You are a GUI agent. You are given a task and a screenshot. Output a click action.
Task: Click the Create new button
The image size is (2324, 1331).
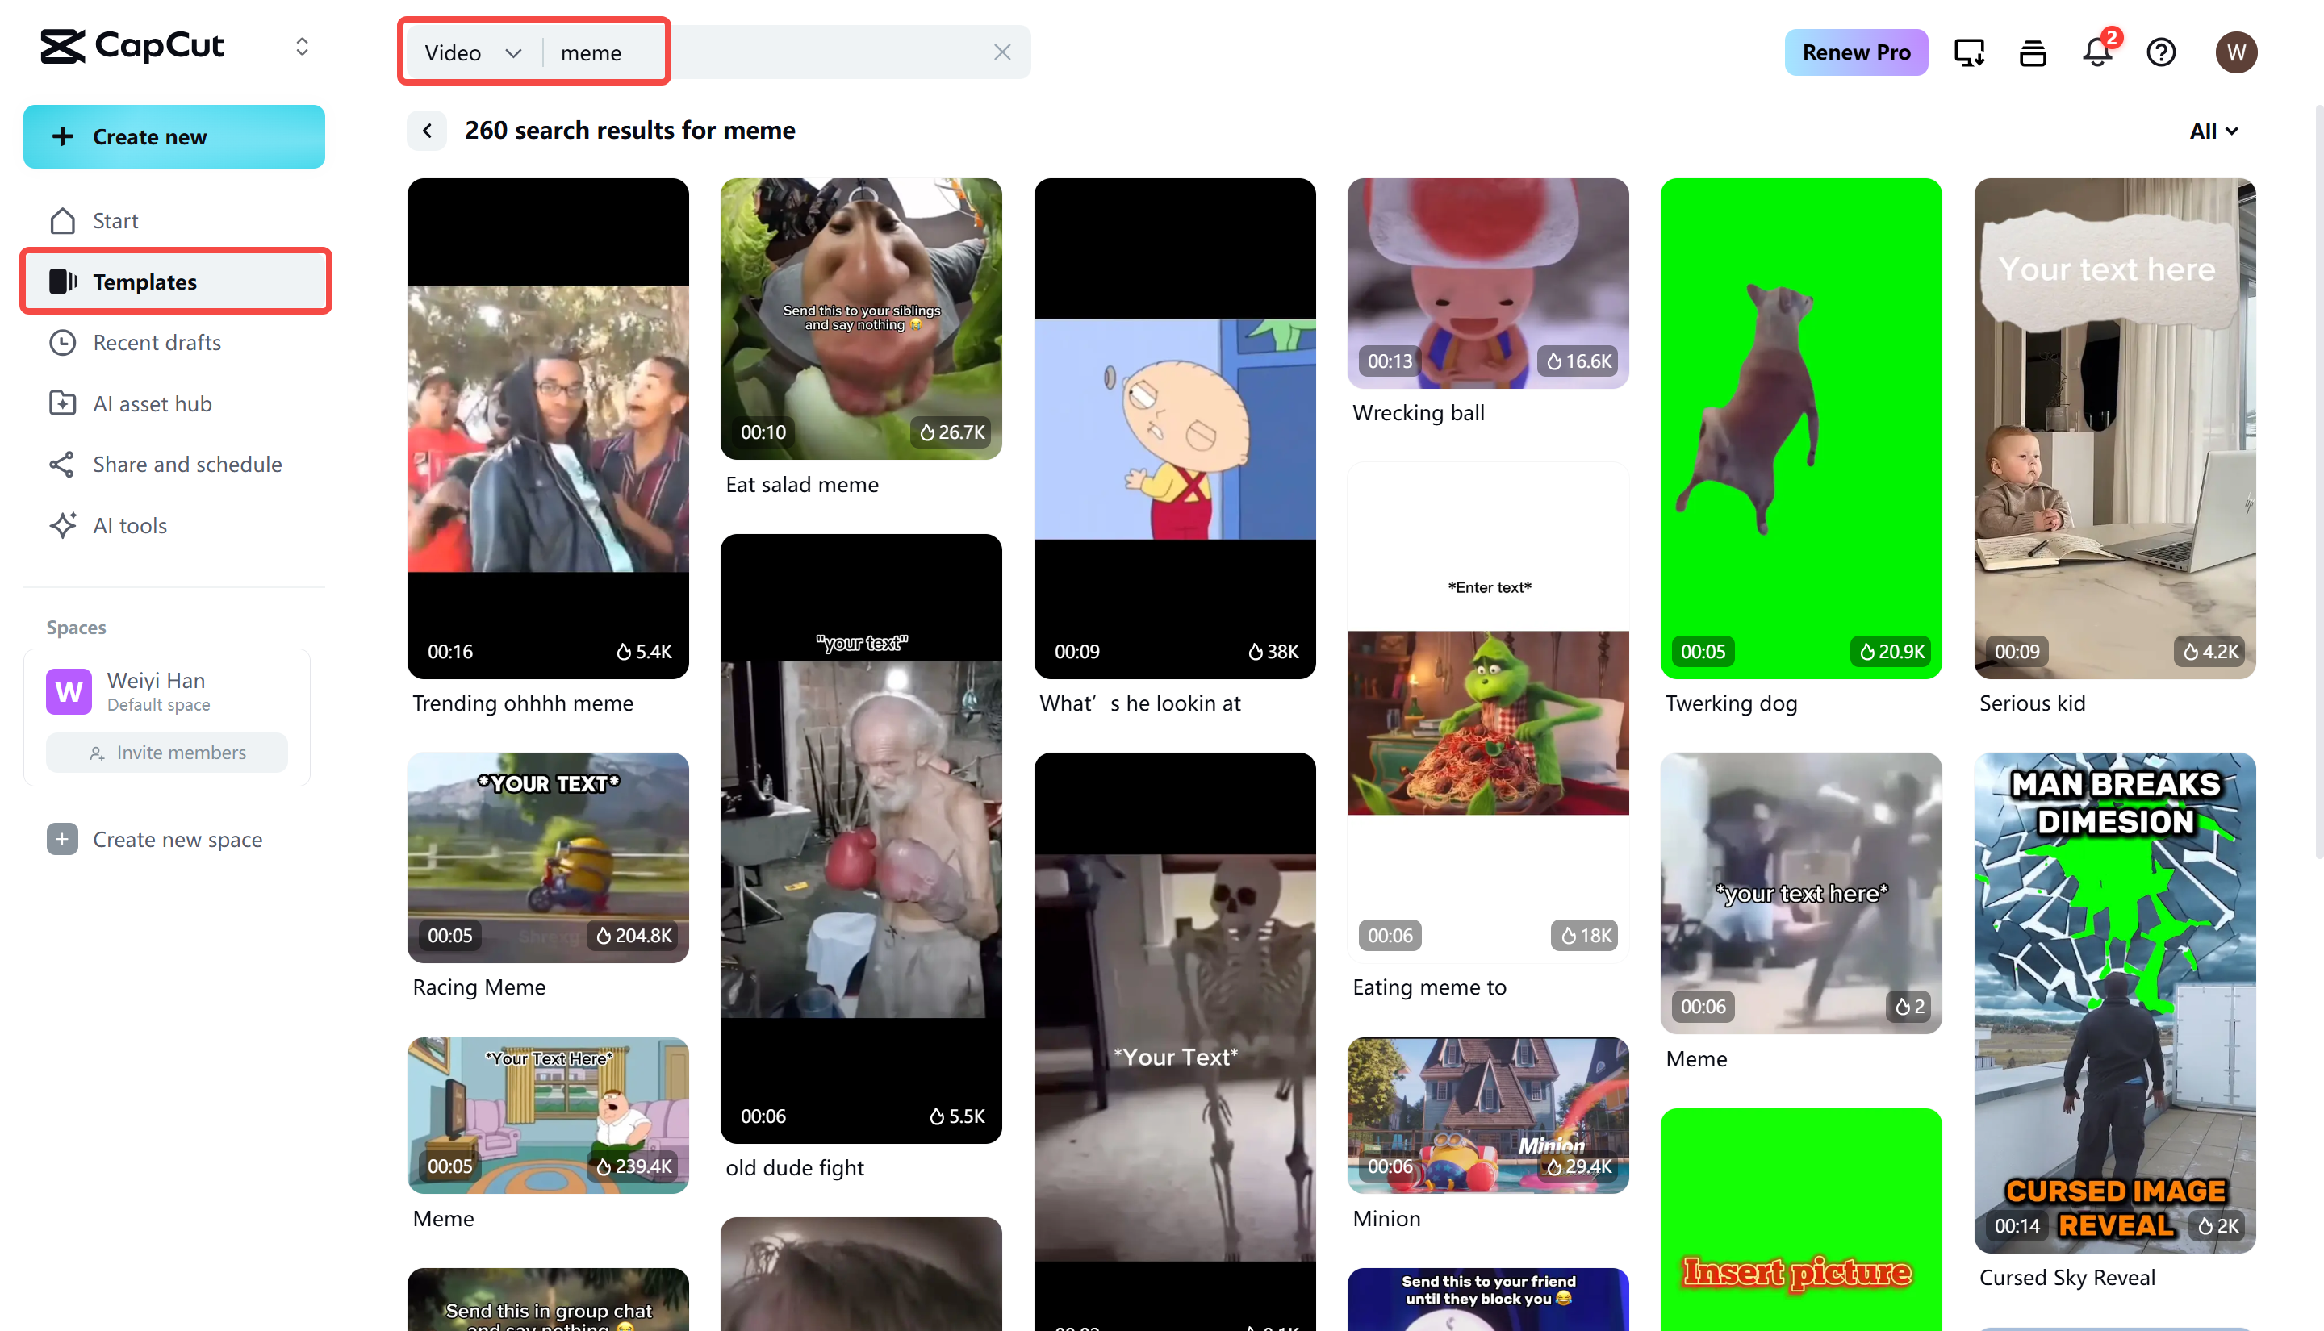(173, 137)
